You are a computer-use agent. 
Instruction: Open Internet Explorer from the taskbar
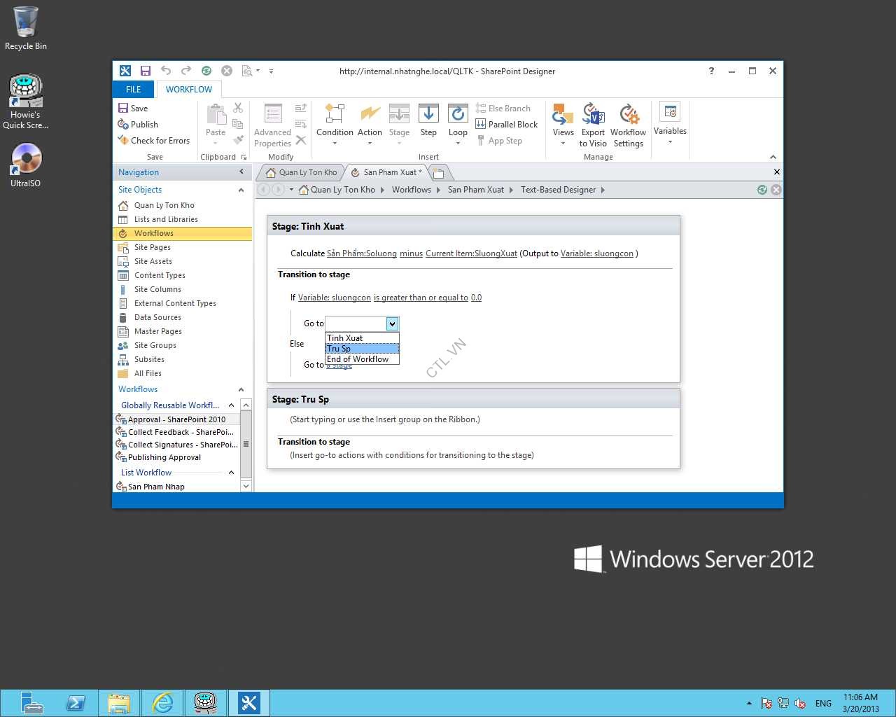point(162,702)
